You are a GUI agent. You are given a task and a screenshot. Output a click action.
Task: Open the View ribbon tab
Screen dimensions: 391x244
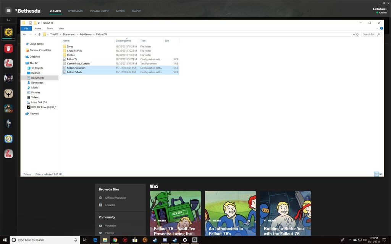tap(61, 28)
